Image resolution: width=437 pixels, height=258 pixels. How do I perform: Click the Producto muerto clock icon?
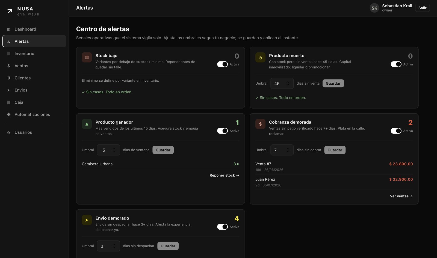click(x=260, y=58)
